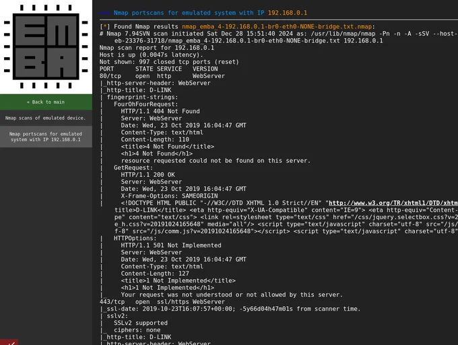Click the 'GetRequest:' label

[133, 167]
